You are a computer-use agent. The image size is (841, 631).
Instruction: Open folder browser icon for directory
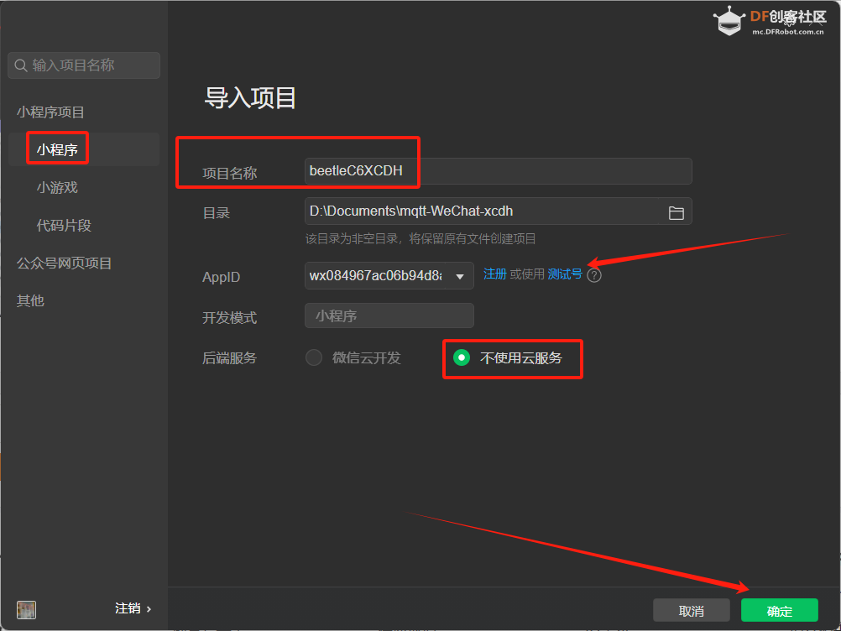pos(676,213)
